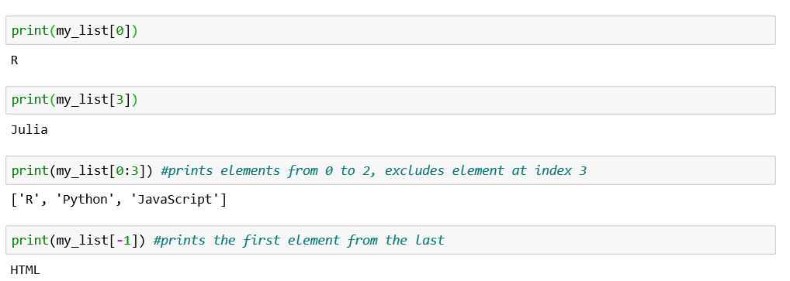The image size is (790, 281).
Task: Click inside the my_list[0:3] slicing cell
Action: click(x=390, y=170)
